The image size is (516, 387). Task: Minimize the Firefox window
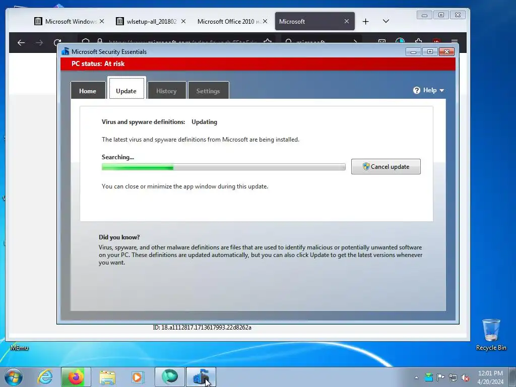tap(424, 15)
